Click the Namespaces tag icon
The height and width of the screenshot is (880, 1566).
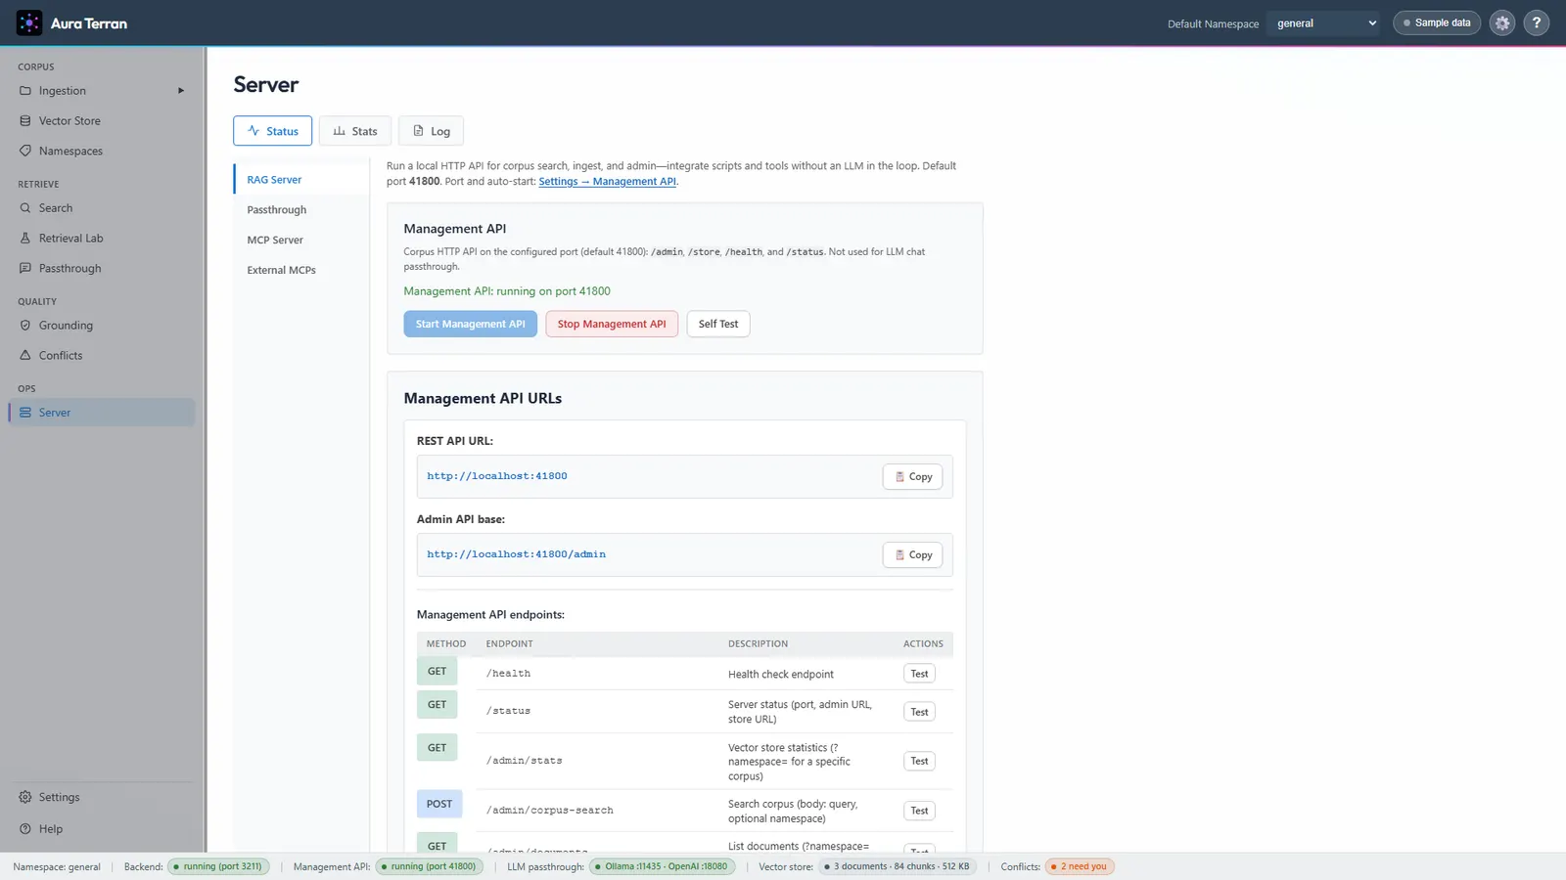click(25, 152)
